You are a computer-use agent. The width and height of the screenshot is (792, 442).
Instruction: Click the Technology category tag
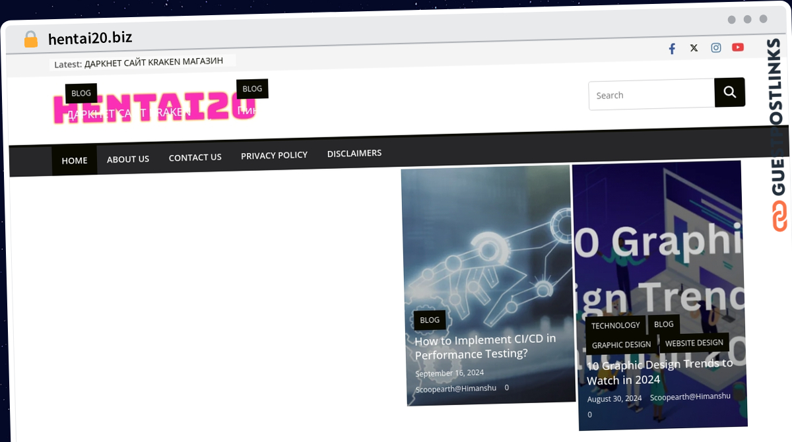(x=615, y=325)
